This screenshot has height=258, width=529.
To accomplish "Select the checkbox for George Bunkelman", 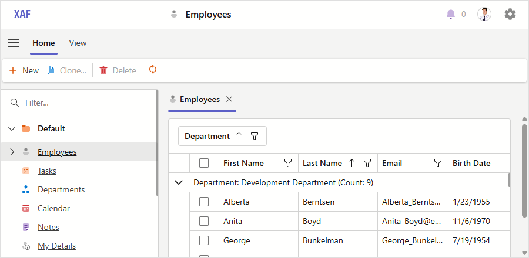I will click(204, 240).
